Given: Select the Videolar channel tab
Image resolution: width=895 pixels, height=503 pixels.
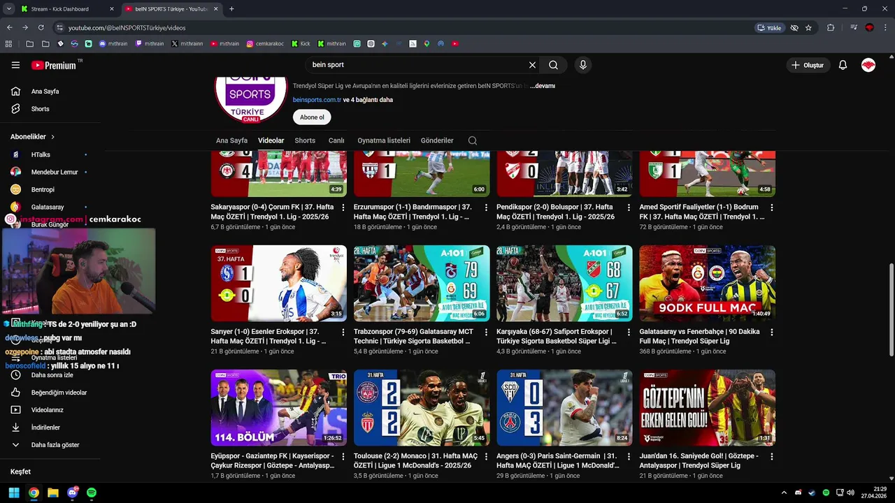Looking at the screenshot, I should pos(271,140).
